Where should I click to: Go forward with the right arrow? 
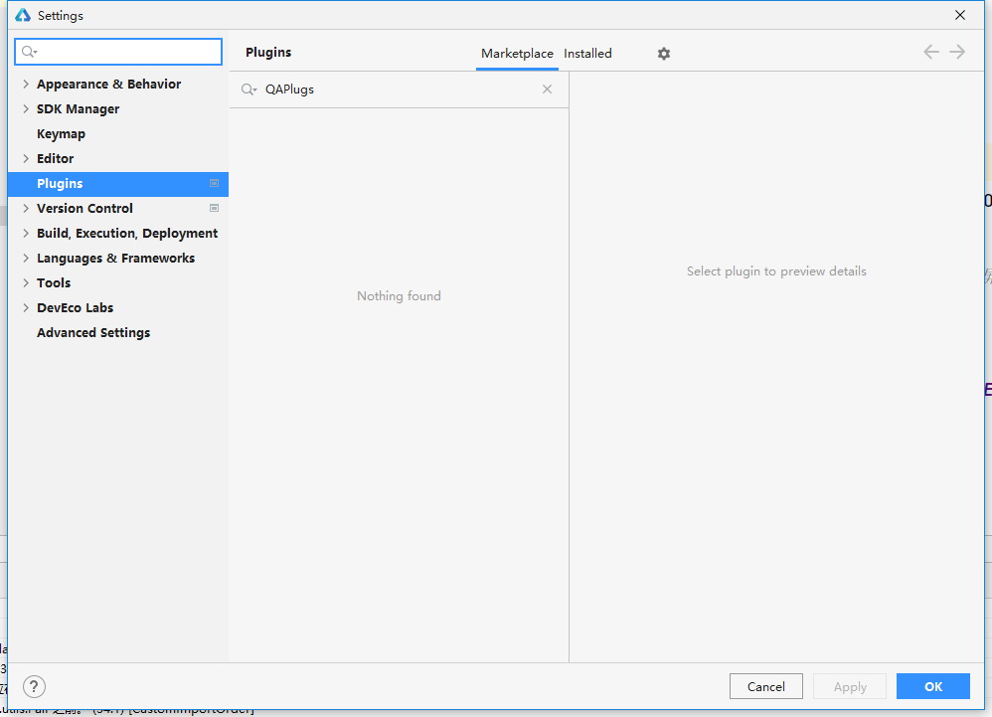[957, 52]
